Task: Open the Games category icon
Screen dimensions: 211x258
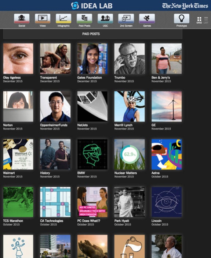Action: tap(147, 18)
